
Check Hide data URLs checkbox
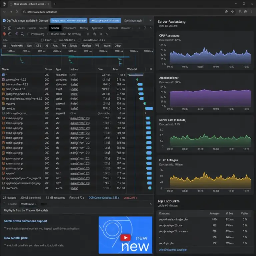pos(55,40)
